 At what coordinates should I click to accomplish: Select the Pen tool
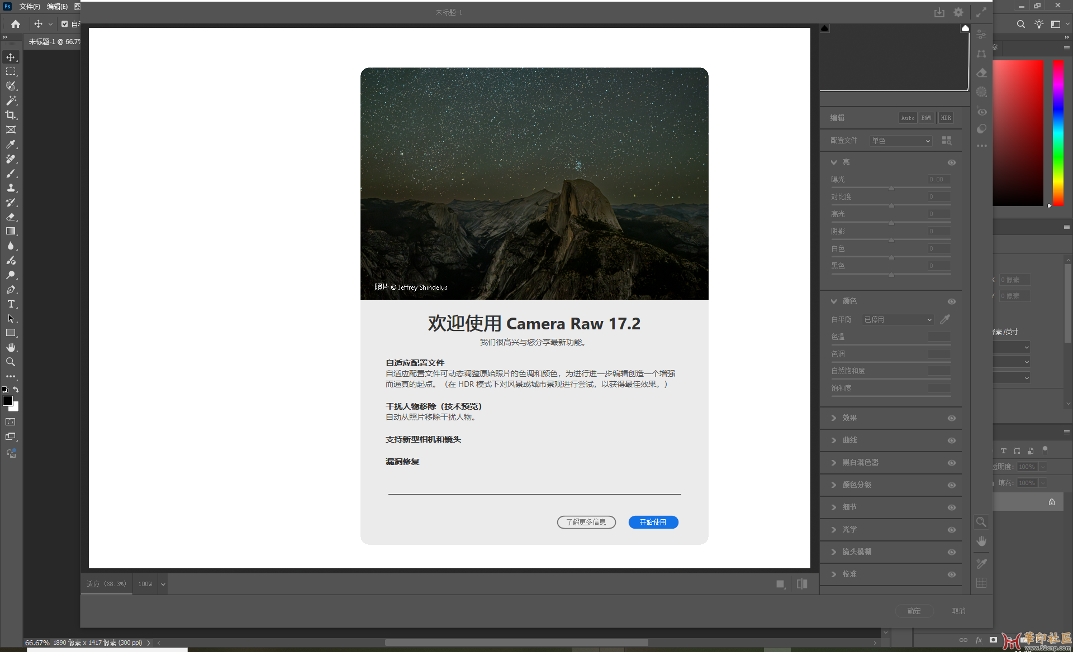point(11,289)
